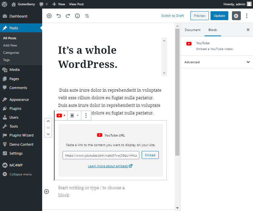Click the Embed button
The width and height of the screenshot is (253, 211).
click(150, 155)
